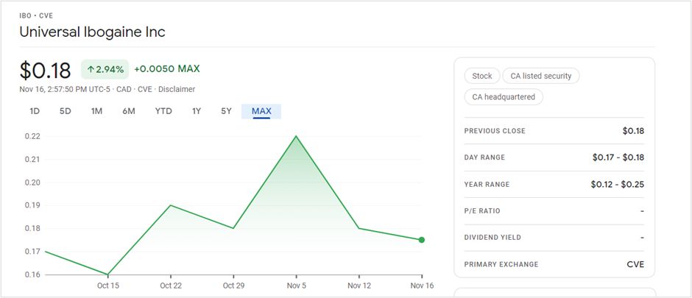Click the Nov 5 axis date
Screen dimensions: 692x298
[296, 285]
